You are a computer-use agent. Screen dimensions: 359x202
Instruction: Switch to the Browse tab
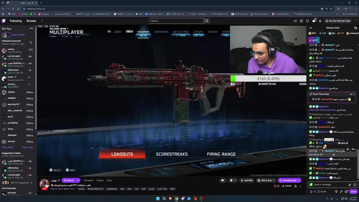[x=31, y=21]
